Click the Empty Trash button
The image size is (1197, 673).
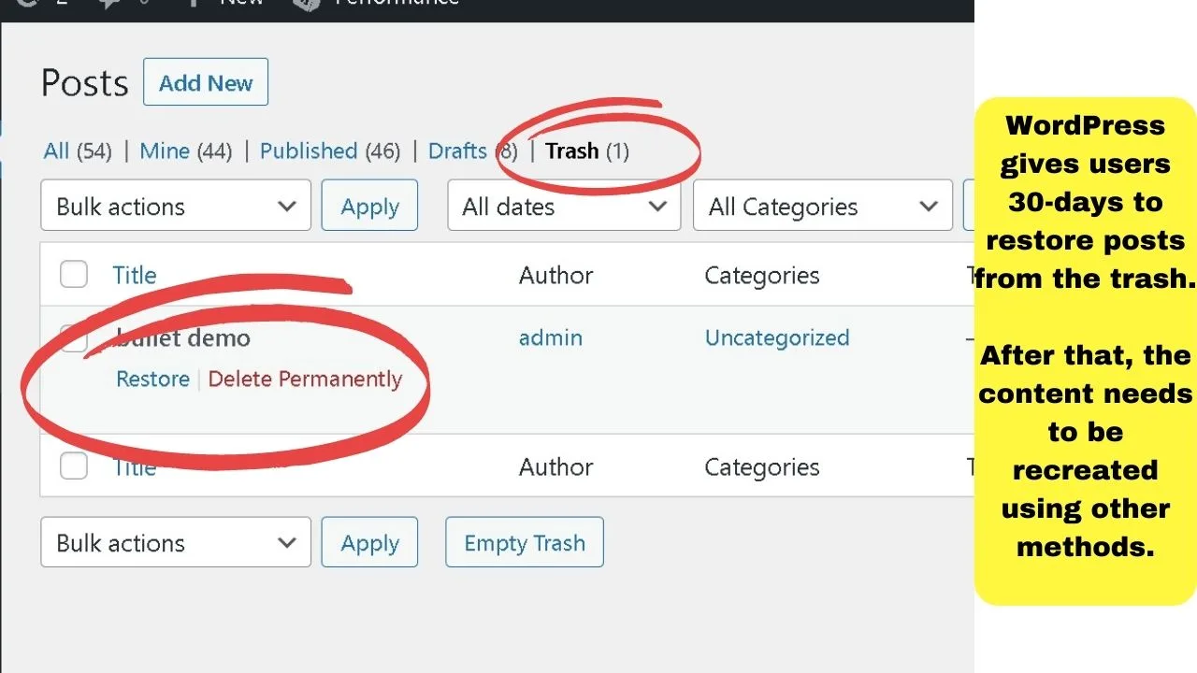click(525, 542)
